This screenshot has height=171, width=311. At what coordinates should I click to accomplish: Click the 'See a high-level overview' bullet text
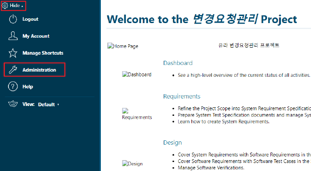coord(244,75)
